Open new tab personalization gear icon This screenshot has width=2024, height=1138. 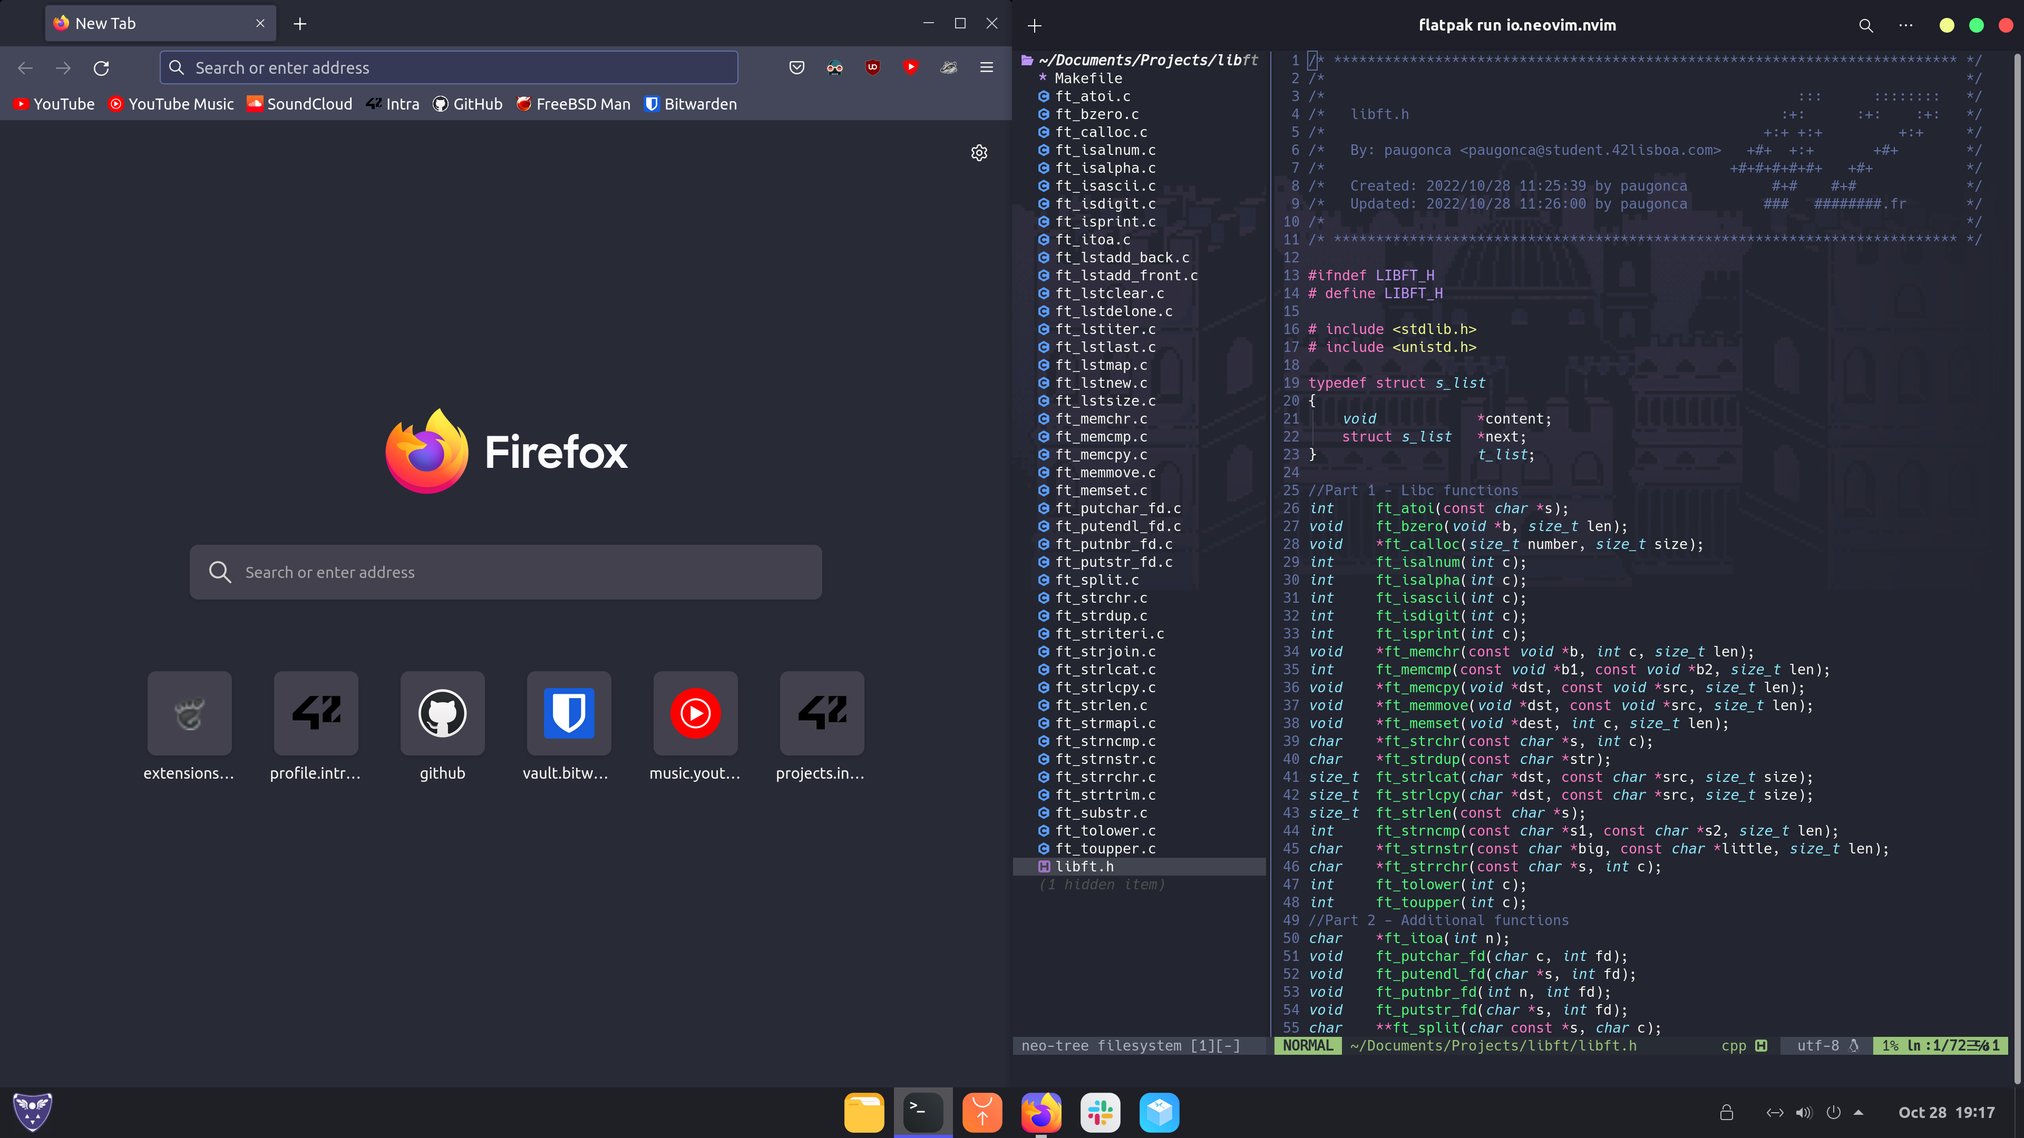point(979,153)
